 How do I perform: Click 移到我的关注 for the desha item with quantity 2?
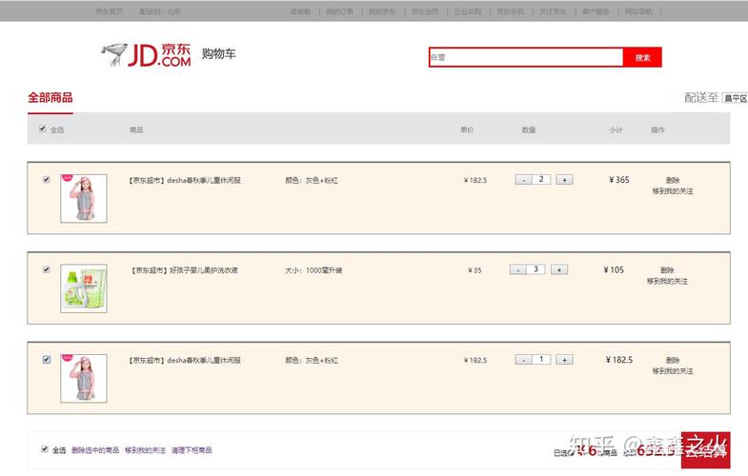point(673,191)
